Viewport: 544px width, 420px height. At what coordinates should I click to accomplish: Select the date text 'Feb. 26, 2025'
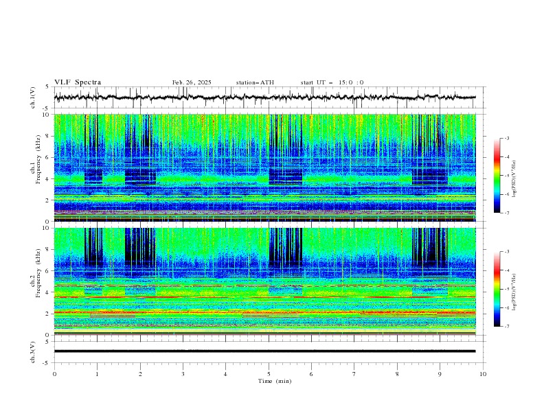(192, 82)
